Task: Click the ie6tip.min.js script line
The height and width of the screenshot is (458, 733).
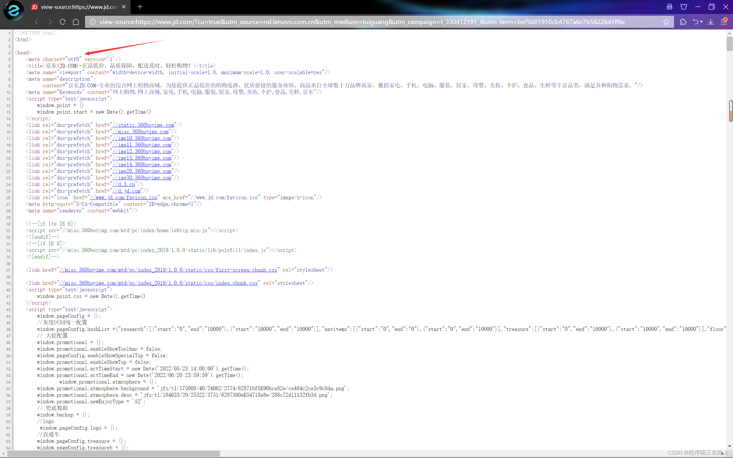Action: click(x=132, y=231)
